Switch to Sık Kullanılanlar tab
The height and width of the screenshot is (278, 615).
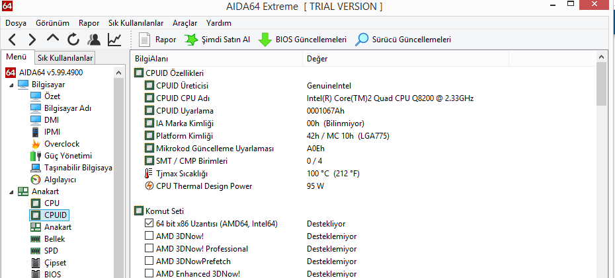(65, 58)
